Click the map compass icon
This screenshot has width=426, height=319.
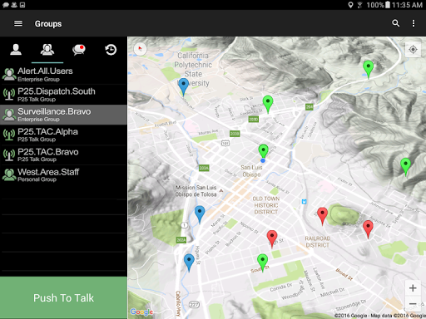[140, 49]
